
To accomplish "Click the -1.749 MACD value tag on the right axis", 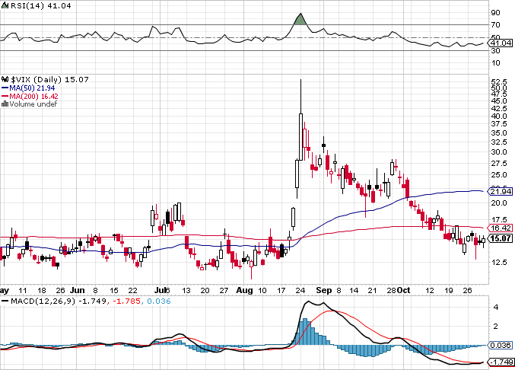I will [500, 362].
